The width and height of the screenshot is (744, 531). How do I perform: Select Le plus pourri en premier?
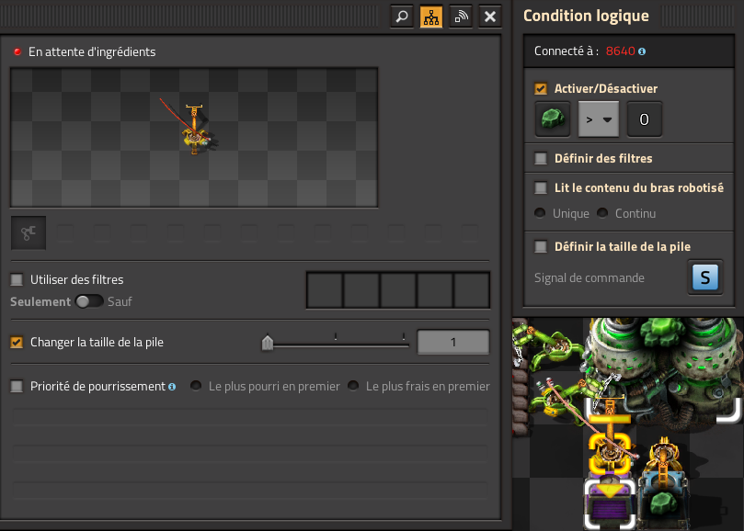pyautogui.click(x=196, y=386)
